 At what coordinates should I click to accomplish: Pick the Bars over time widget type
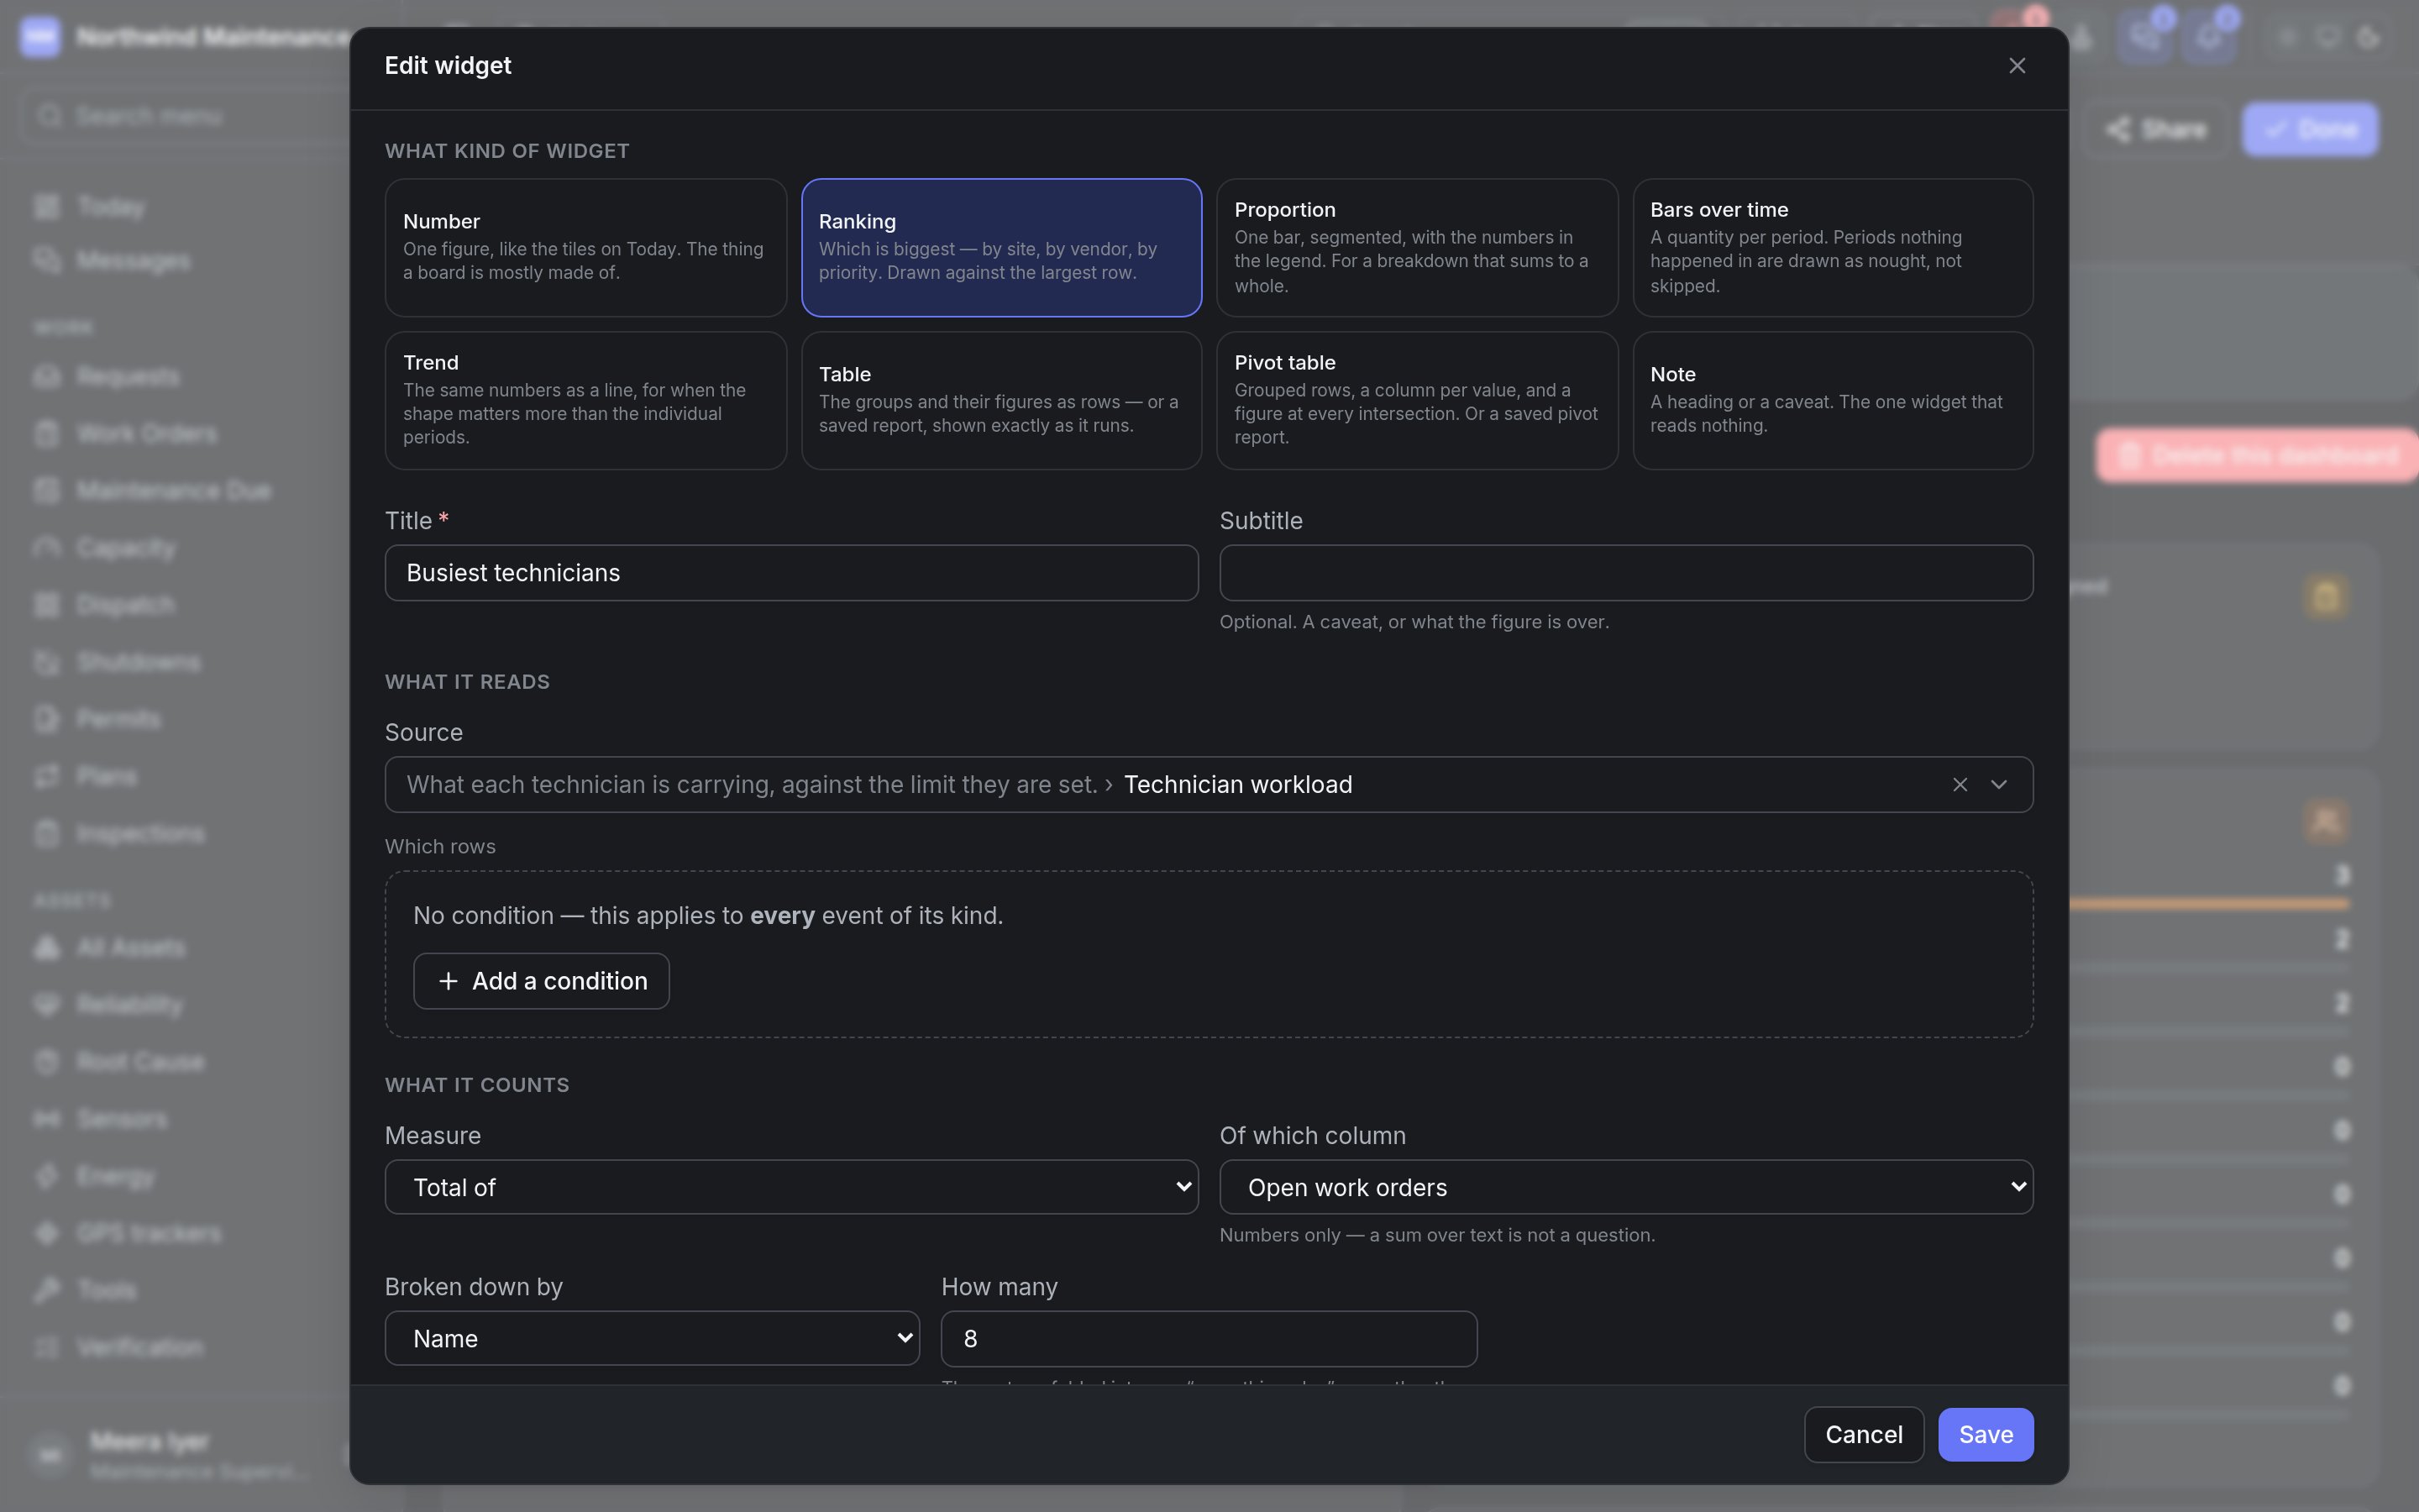pos(1832,248)
